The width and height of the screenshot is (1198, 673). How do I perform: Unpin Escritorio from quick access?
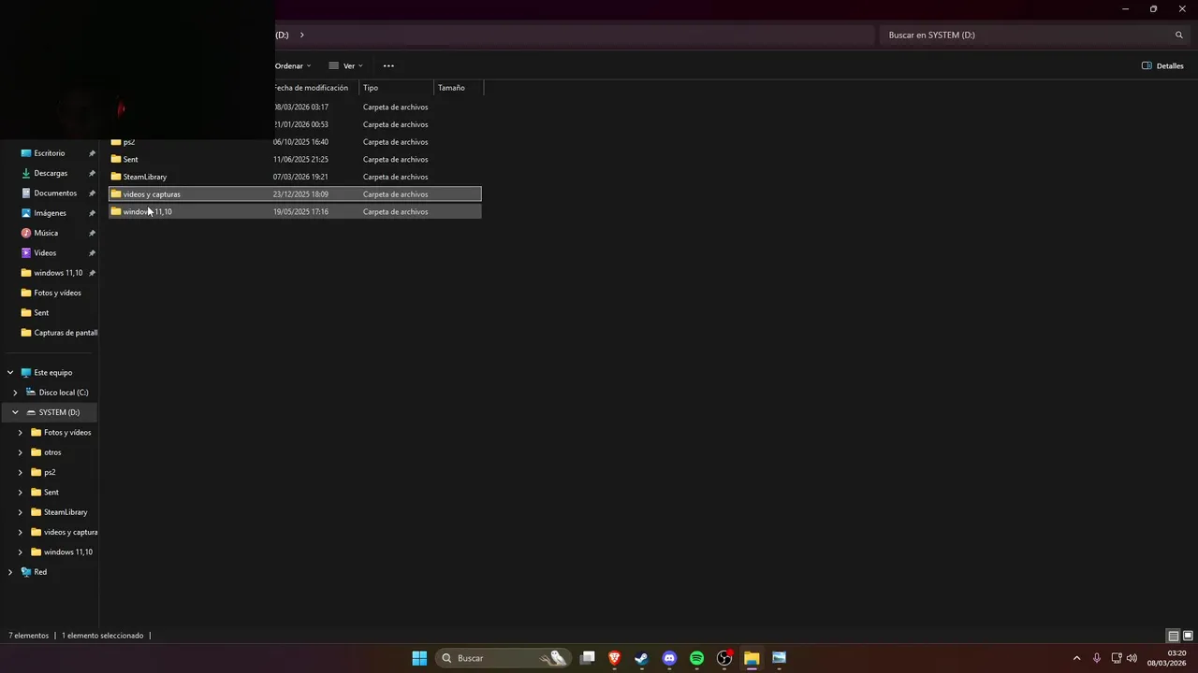coord(92,153)
